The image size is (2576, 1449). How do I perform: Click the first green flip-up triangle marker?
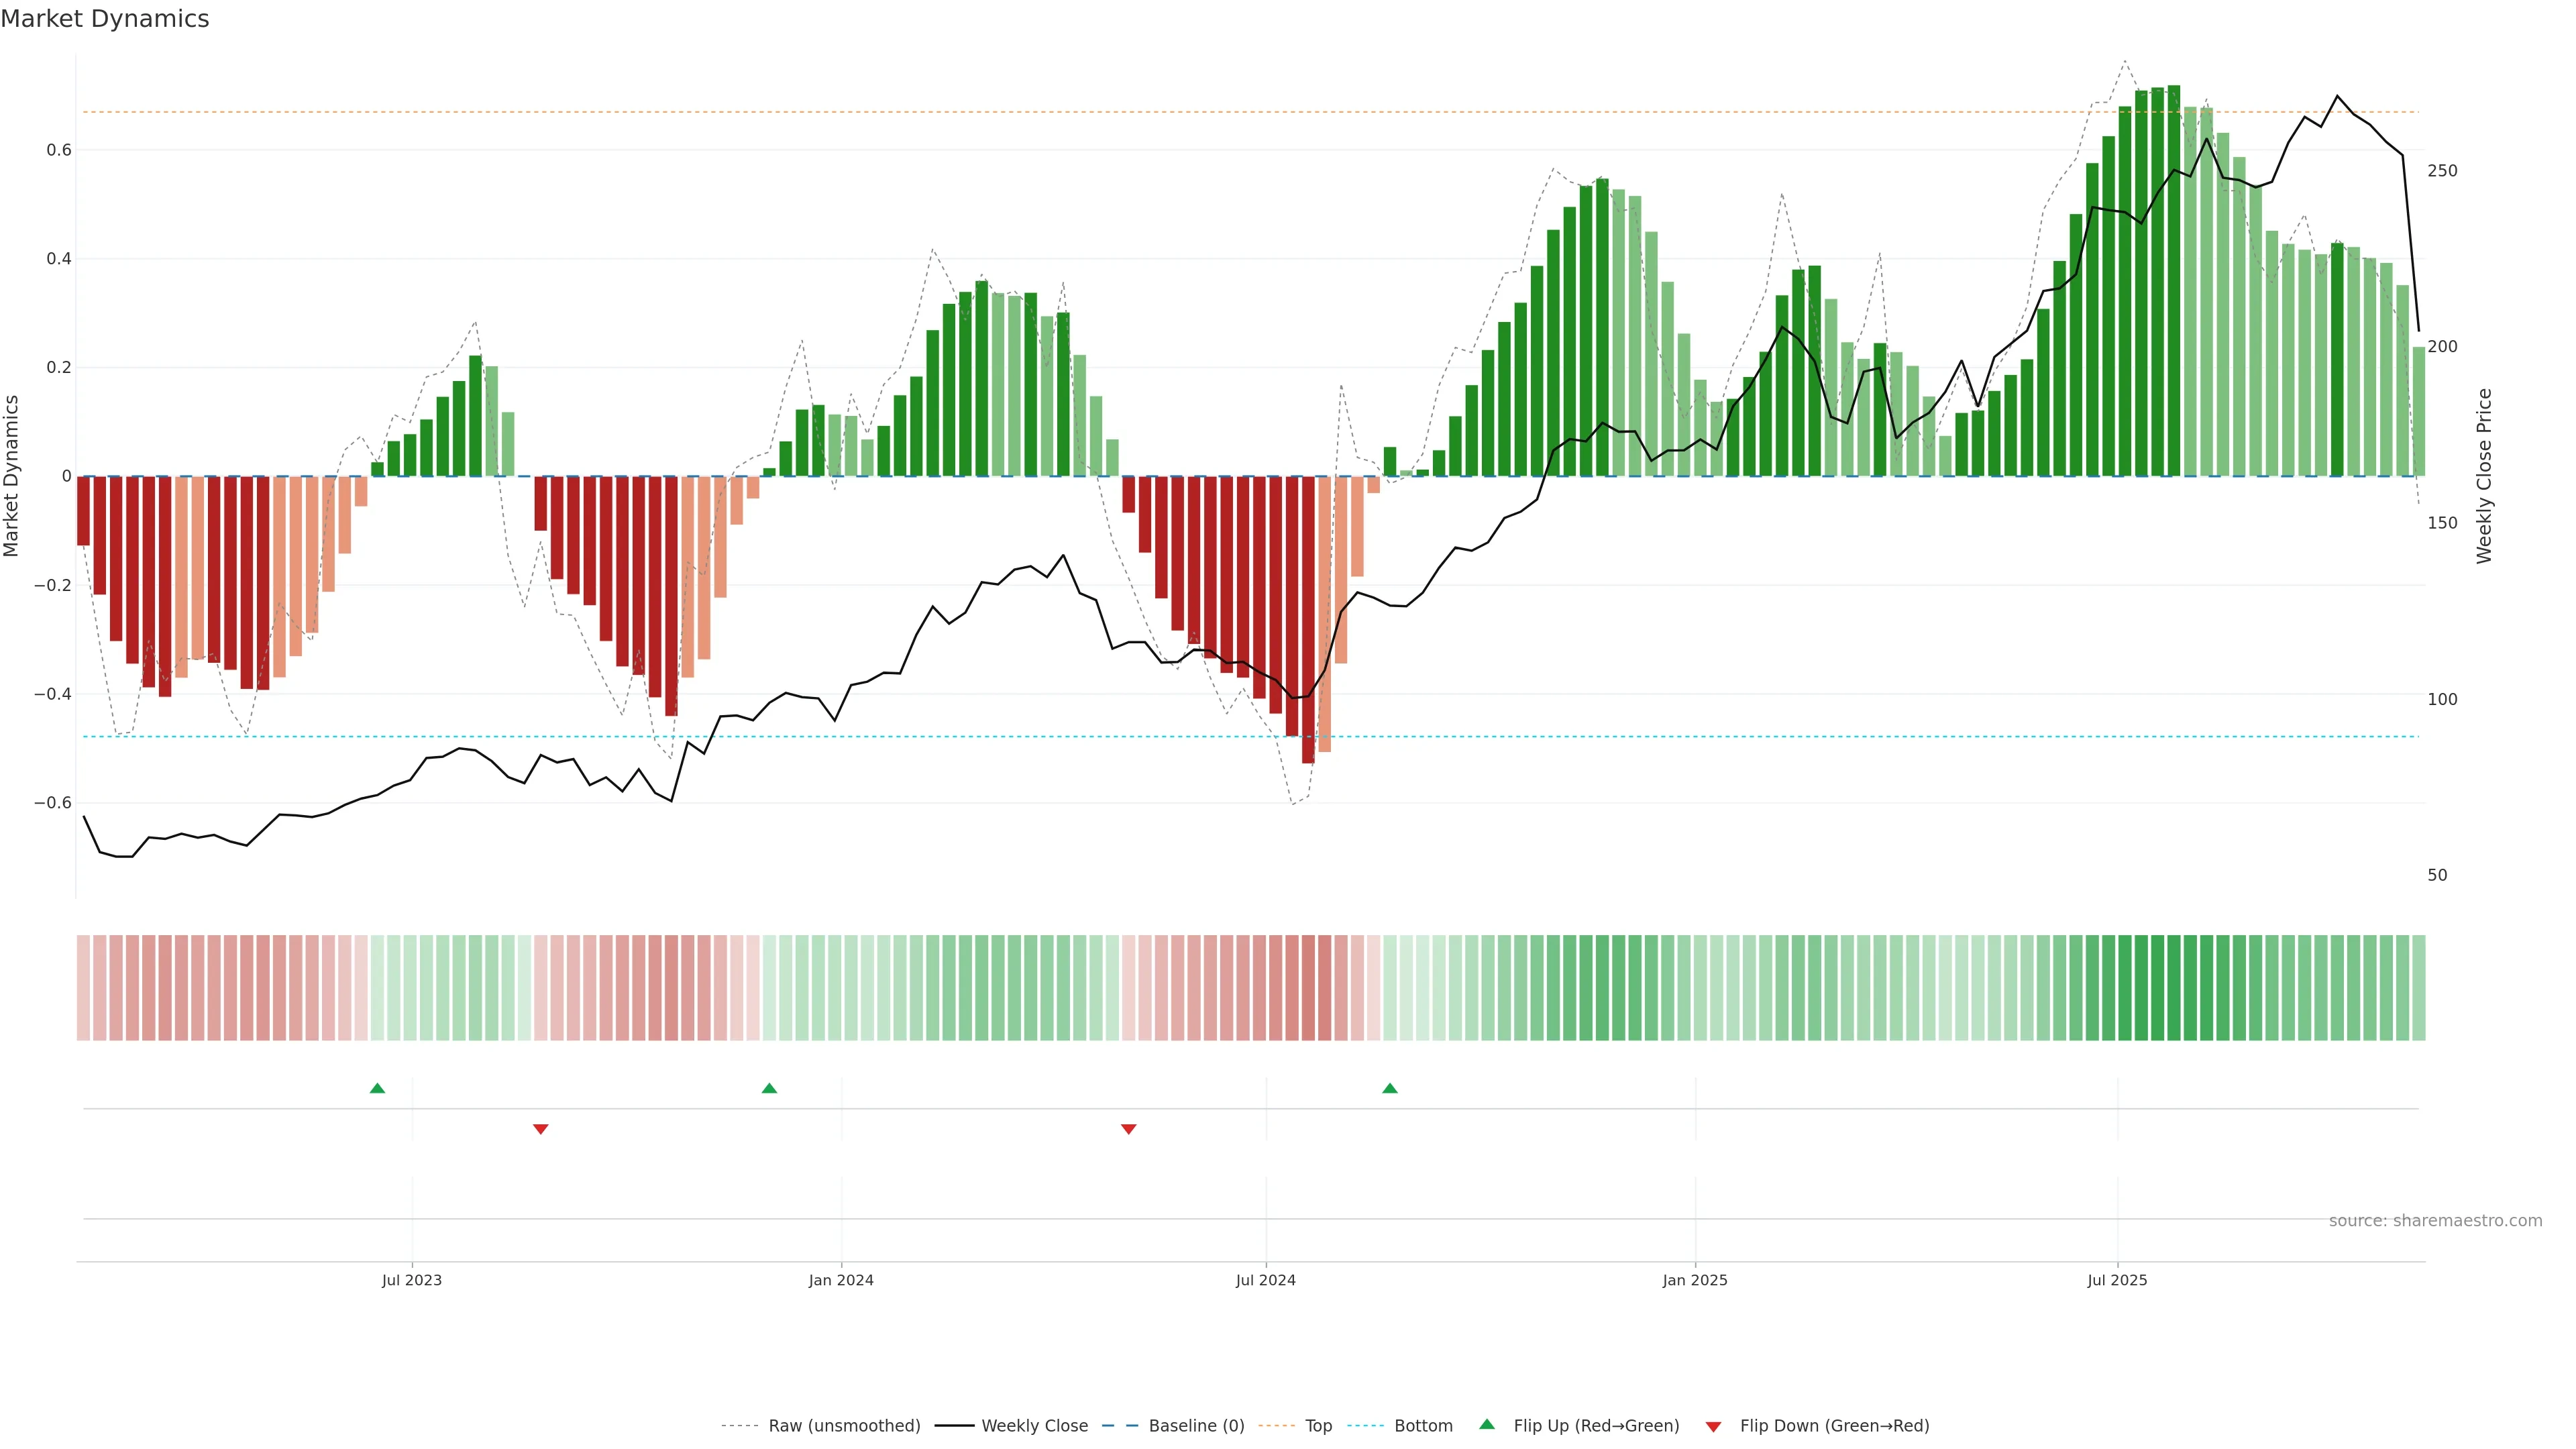377,1088
